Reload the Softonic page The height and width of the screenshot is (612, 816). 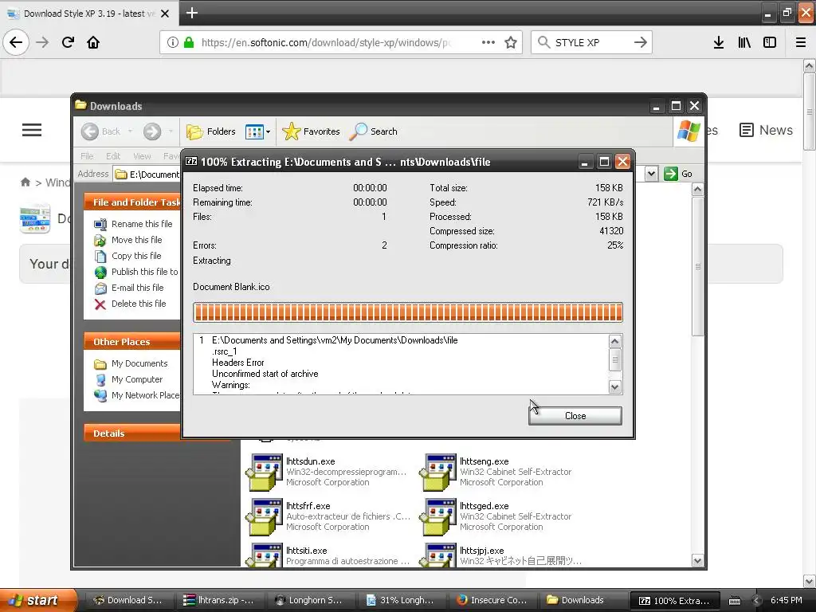[x=68, y=42]
